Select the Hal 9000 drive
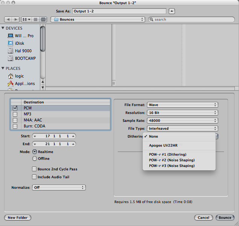The width and height of the screenshot is (239, 226). pyautogui.click(x=20, y=51)
